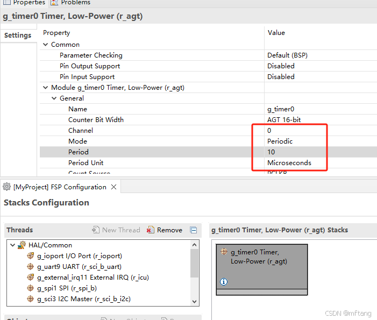
Task: Click the Threads list scrollbar thumb
Action: [195, 264]
